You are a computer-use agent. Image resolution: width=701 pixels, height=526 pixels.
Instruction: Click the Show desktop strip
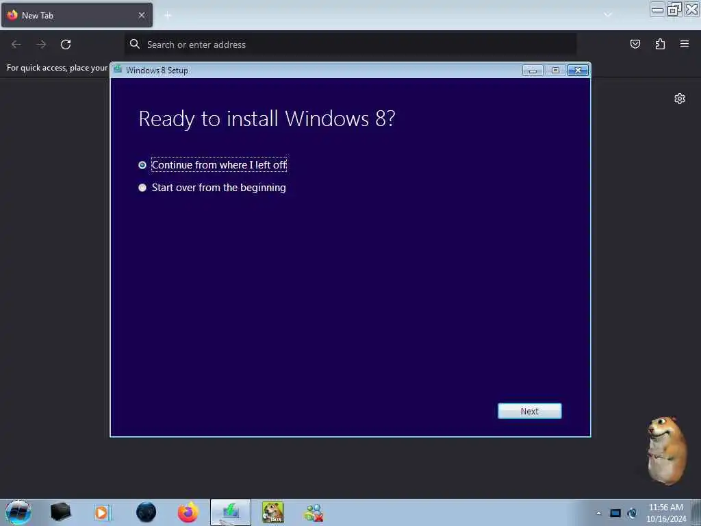696,512
